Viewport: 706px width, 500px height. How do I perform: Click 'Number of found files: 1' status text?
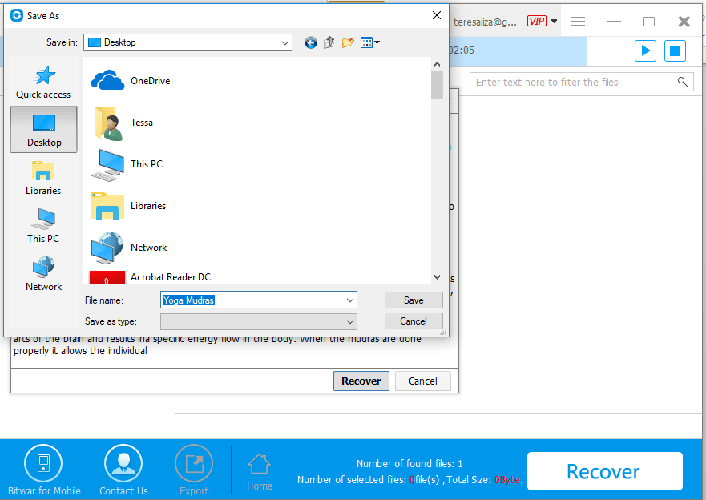click(409, 464)
